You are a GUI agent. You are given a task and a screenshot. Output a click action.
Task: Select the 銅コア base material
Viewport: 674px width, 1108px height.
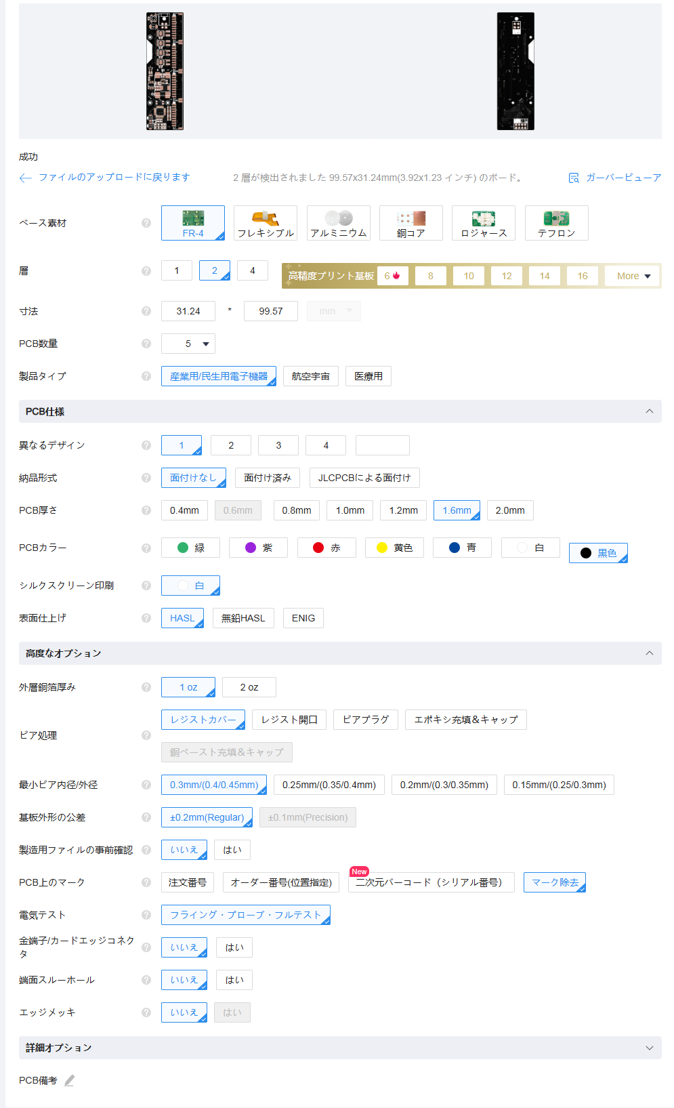coord(411,223)
